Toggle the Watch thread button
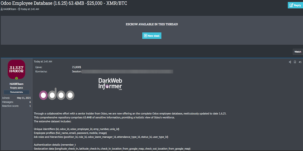Image resolution: width=303 pixels, height=151 pixels. (298, 52)
